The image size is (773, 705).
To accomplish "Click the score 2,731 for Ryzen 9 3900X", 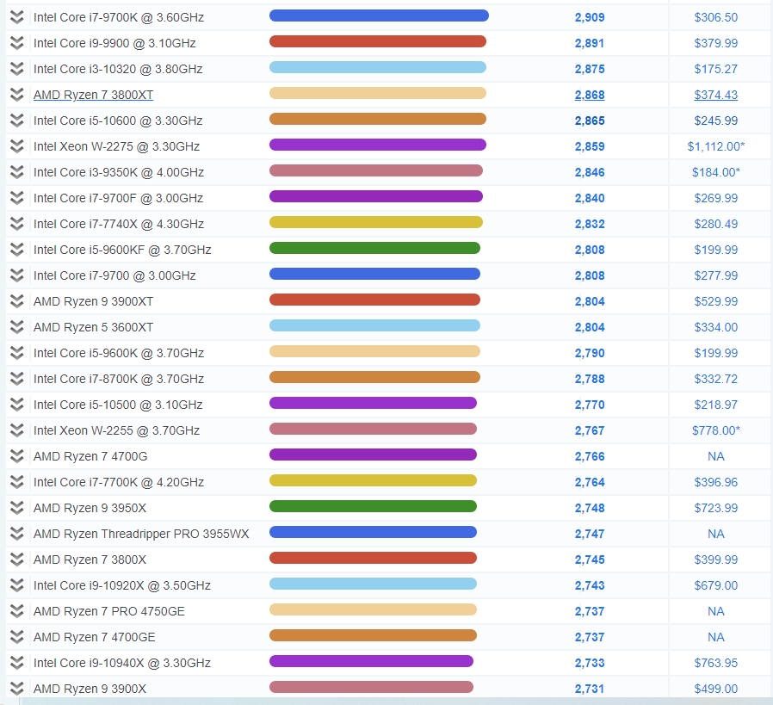I will (590, 689).
